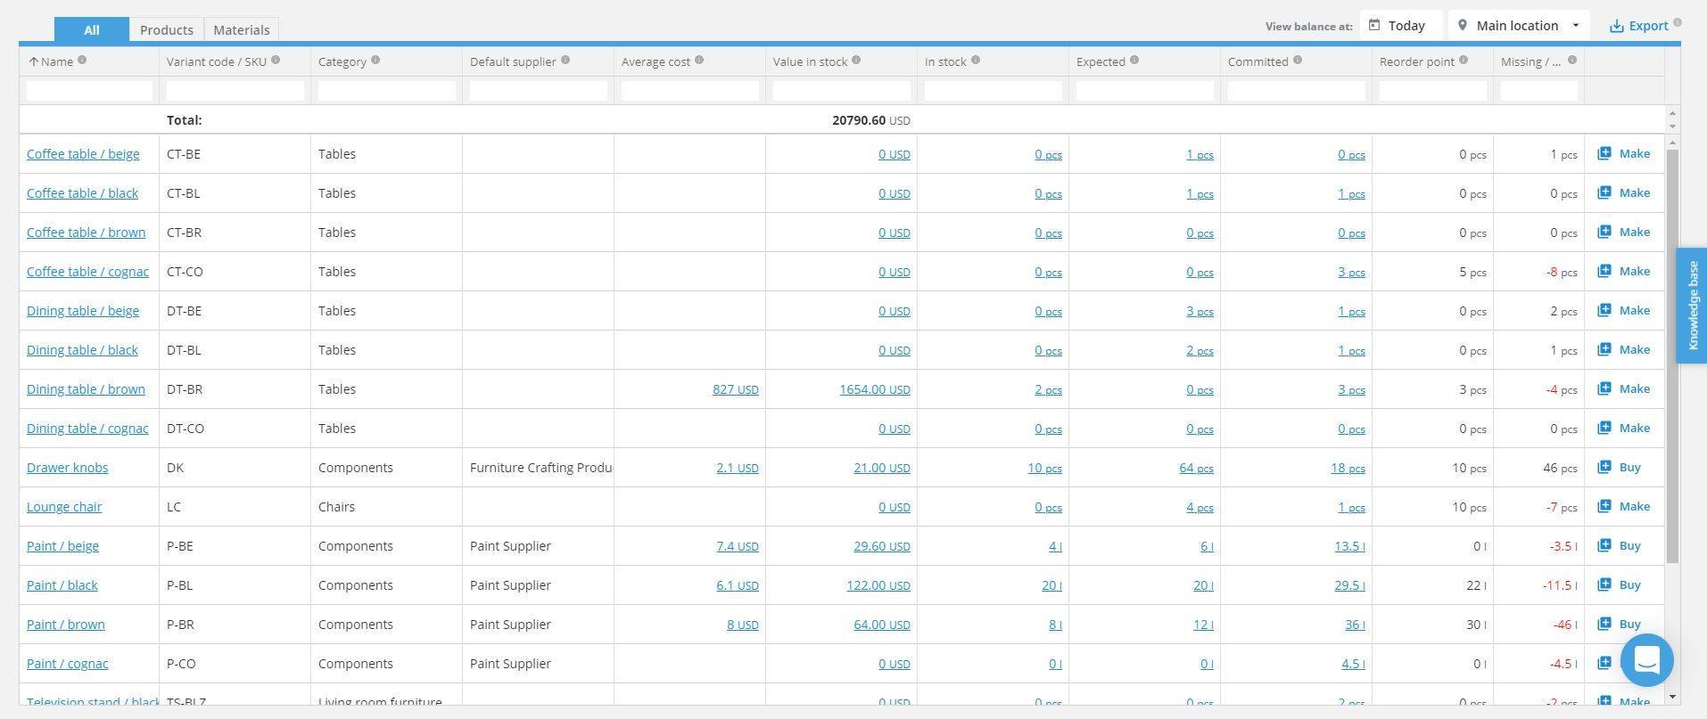1707x719 pixels.
Task: Click the calendar icon beside Today
Action: [x=1374, y=25]
